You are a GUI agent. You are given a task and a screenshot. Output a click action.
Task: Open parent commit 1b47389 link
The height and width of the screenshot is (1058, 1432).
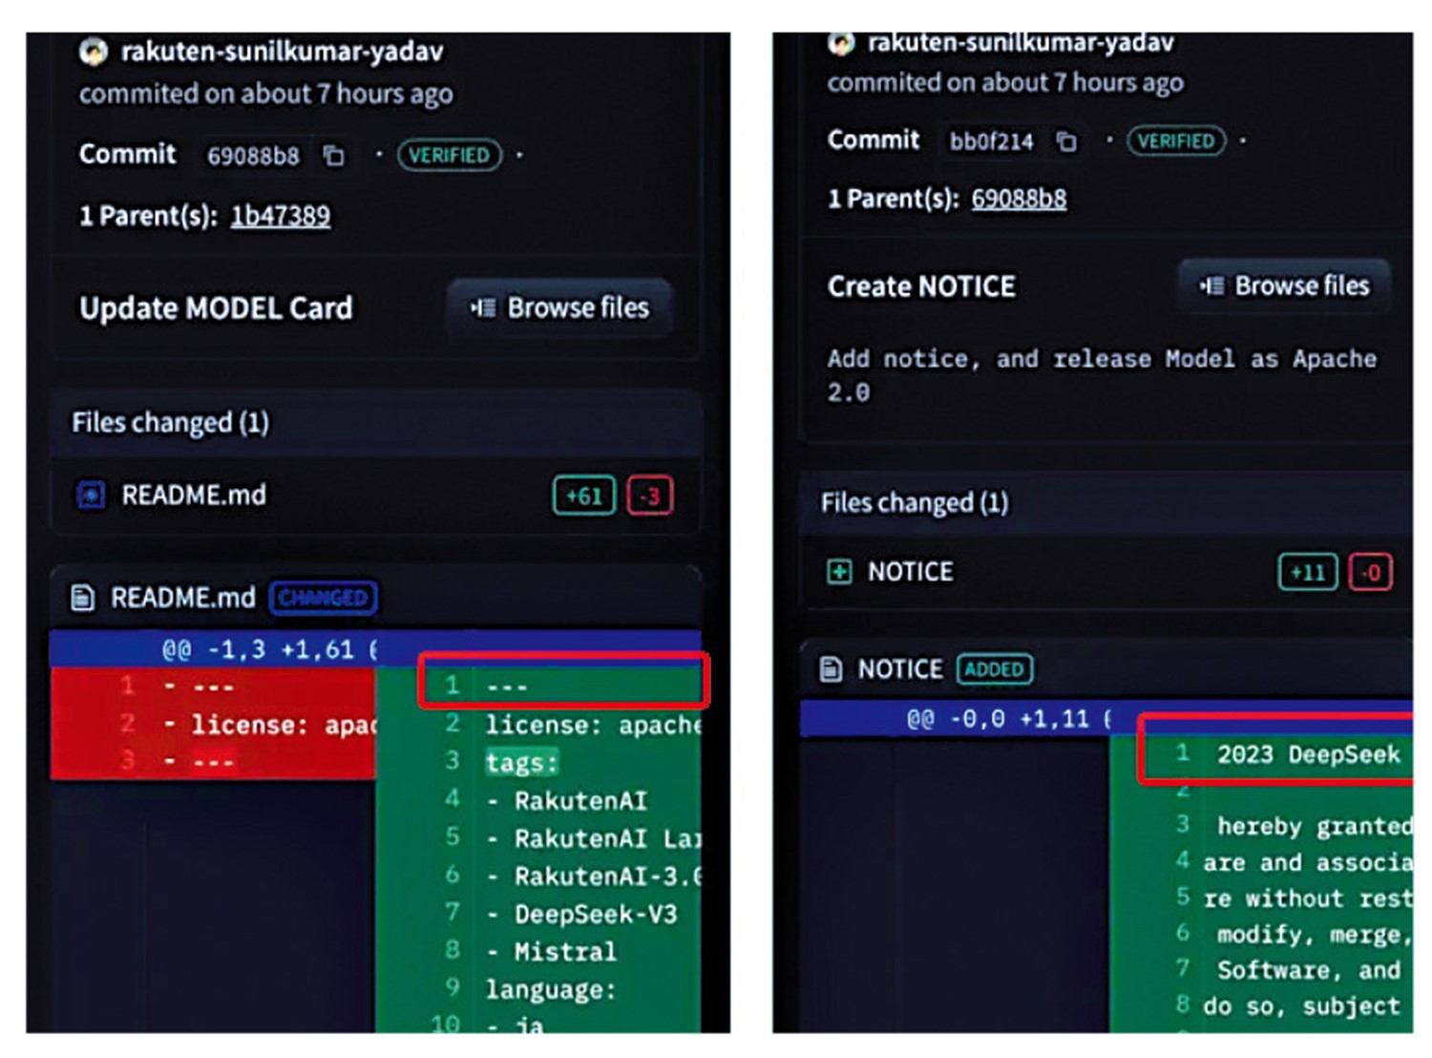[280, 216]
